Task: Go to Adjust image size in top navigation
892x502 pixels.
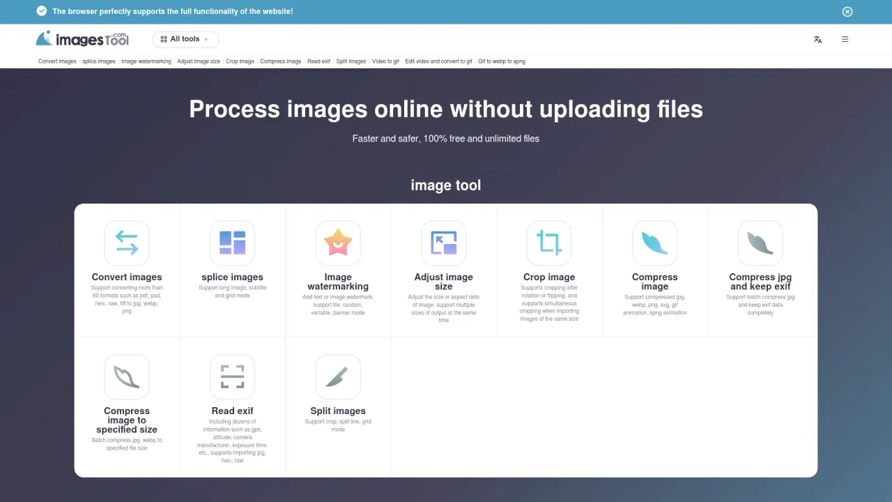Action: pos(199,61)
